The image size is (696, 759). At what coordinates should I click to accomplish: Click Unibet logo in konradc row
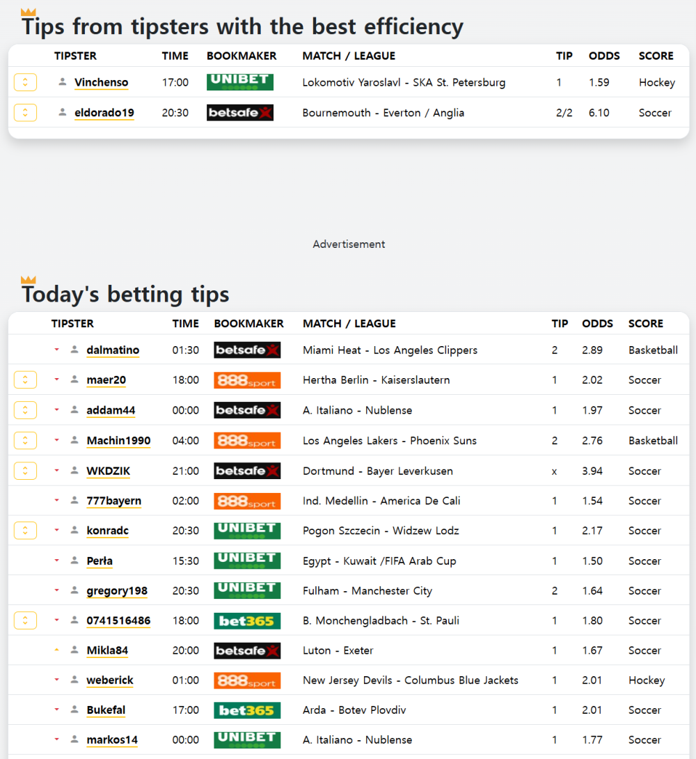pos(247,531)
